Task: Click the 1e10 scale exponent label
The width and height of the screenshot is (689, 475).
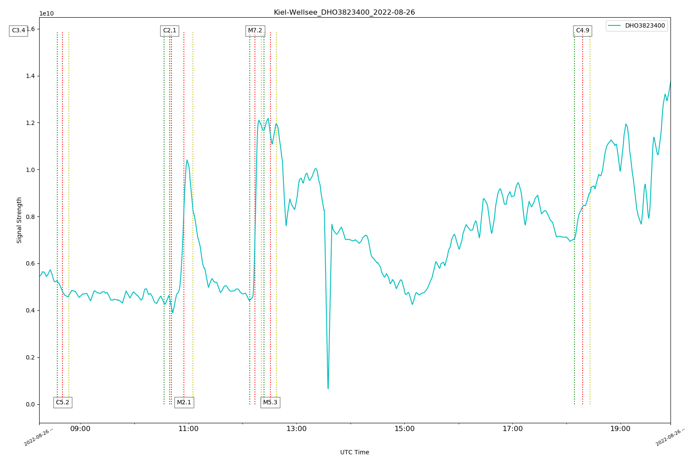Action: point(47,13)
